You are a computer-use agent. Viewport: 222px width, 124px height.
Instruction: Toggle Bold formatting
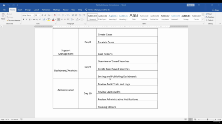24,20
